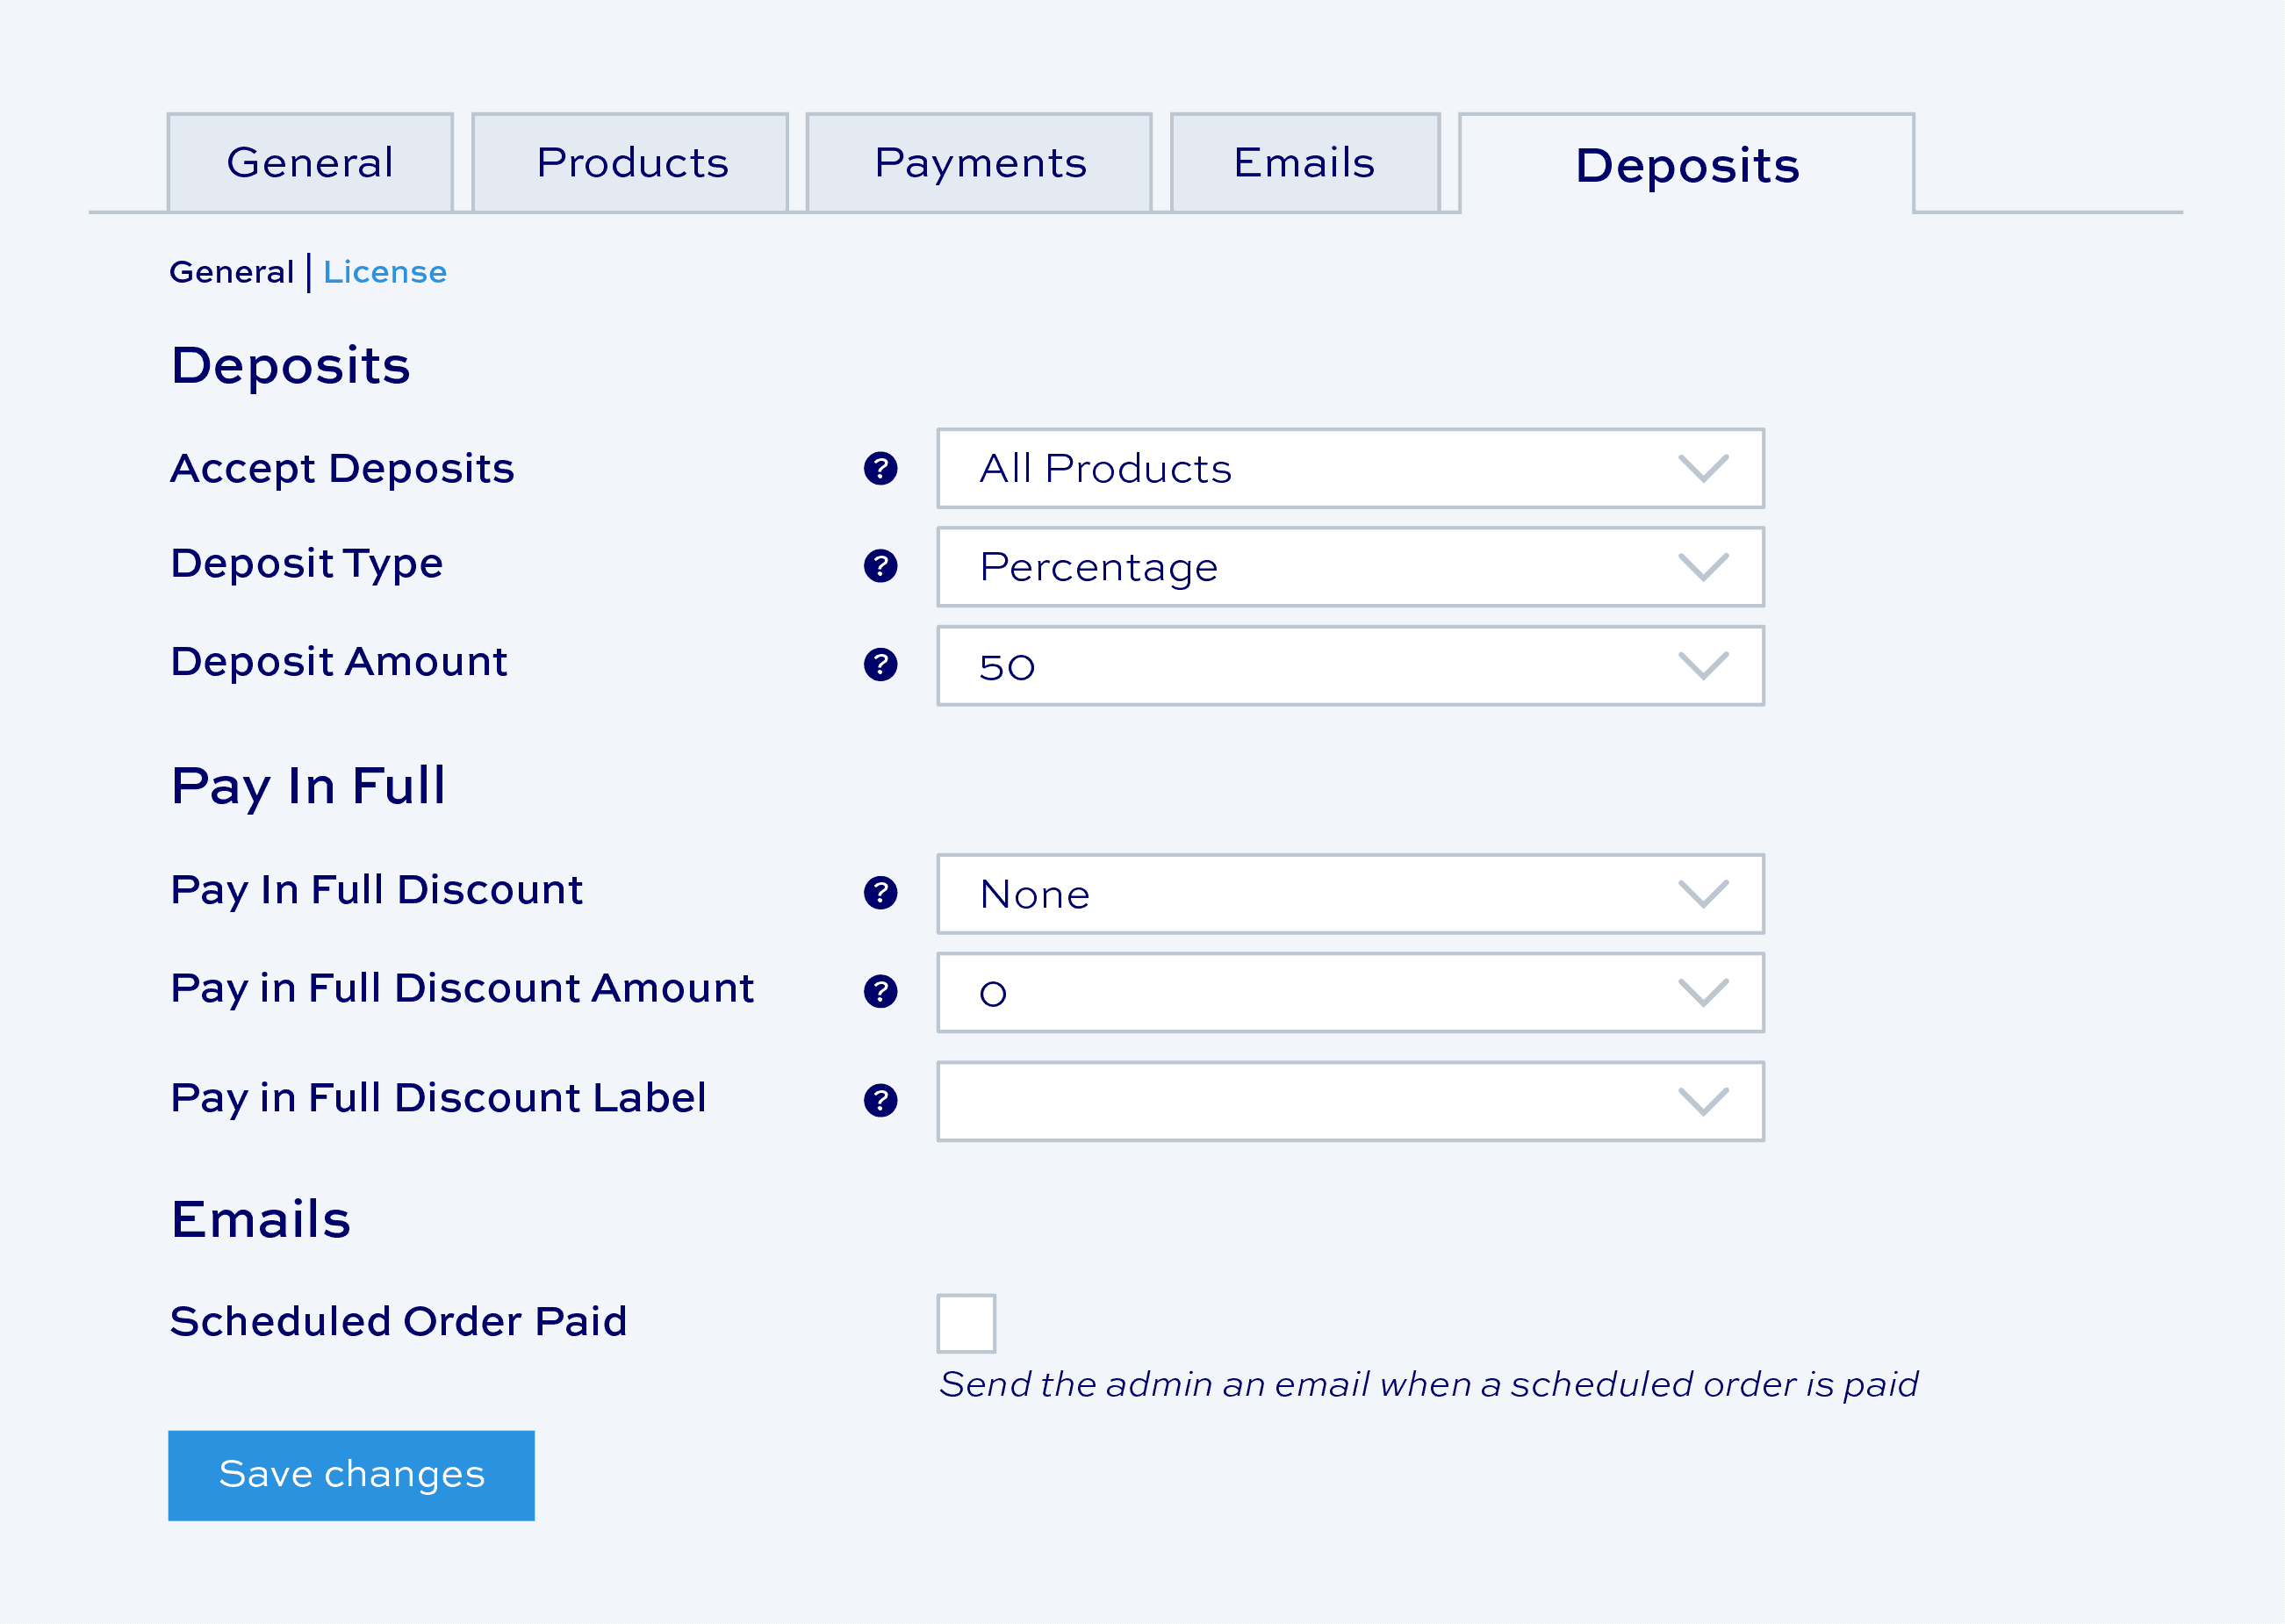Click the Accept Deposits label

click(342, 469)
